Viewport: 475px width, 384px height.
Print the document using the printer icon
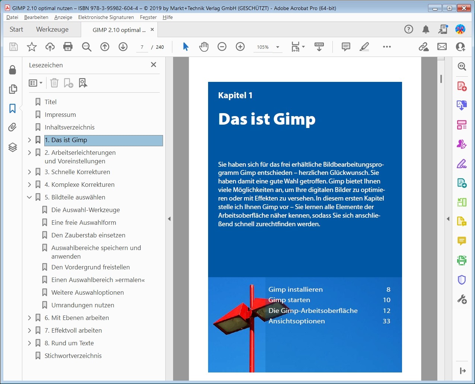coord(68,47)
